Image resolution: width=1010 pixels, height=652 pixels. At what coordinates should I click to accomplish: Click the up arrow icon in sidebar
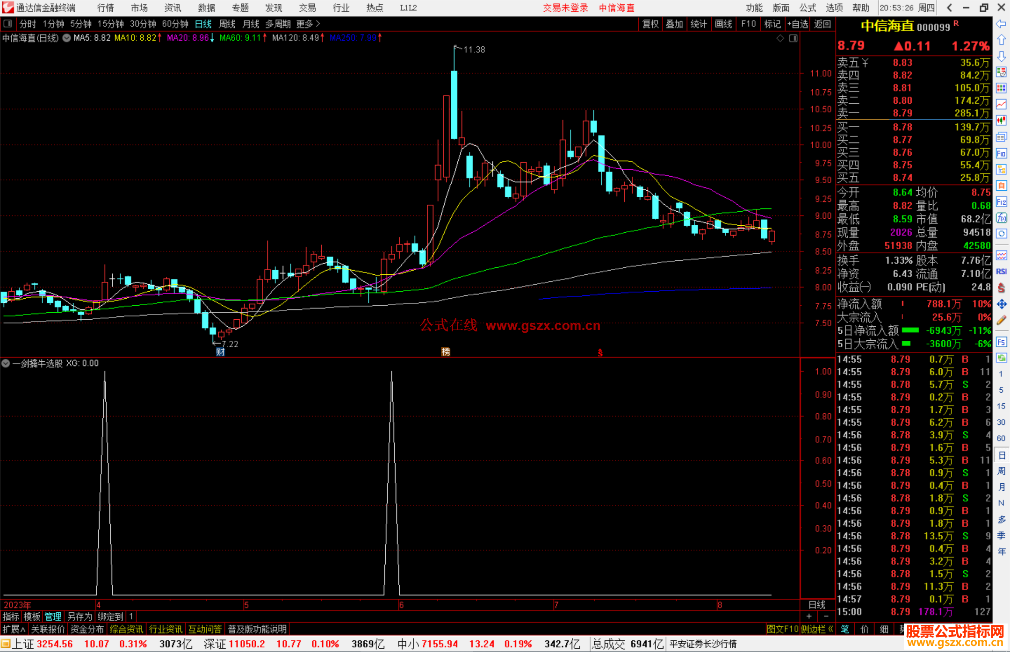1001,40
